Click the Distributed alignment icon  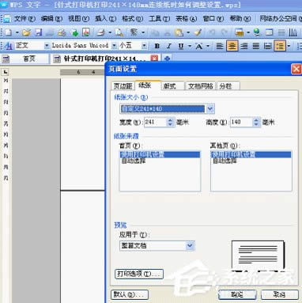click(268, 46)
